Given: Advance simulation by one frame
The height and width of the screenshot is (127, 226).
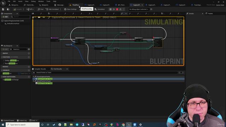Looking at the screenshot, I should 114,9.
